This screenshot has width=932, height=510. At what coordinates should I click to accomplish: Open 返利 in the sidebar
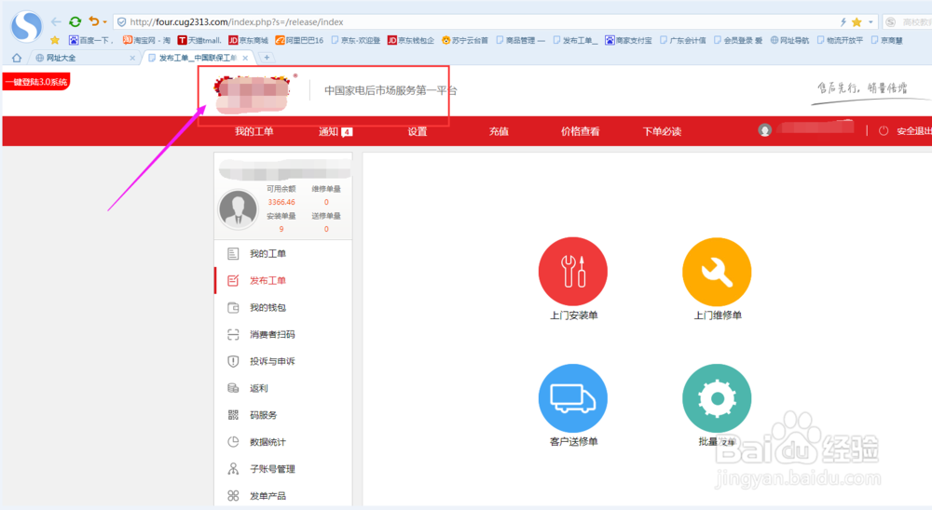(x=258, y=388)
